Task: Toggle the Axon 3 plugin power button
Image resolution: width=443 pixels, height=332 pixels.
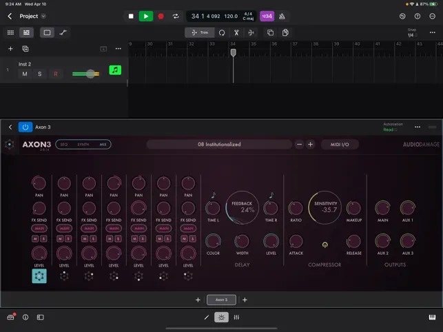Action: point(25,127)
